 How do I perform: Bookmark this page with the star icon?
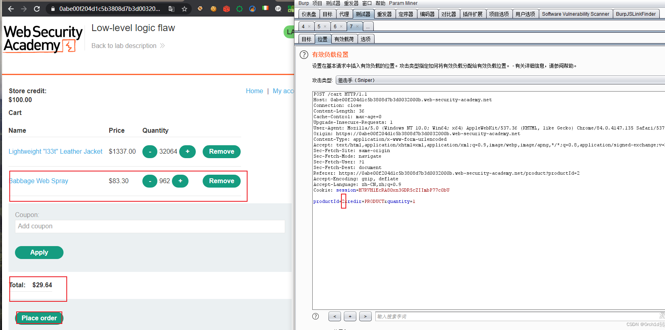click(x=184, y=8)
